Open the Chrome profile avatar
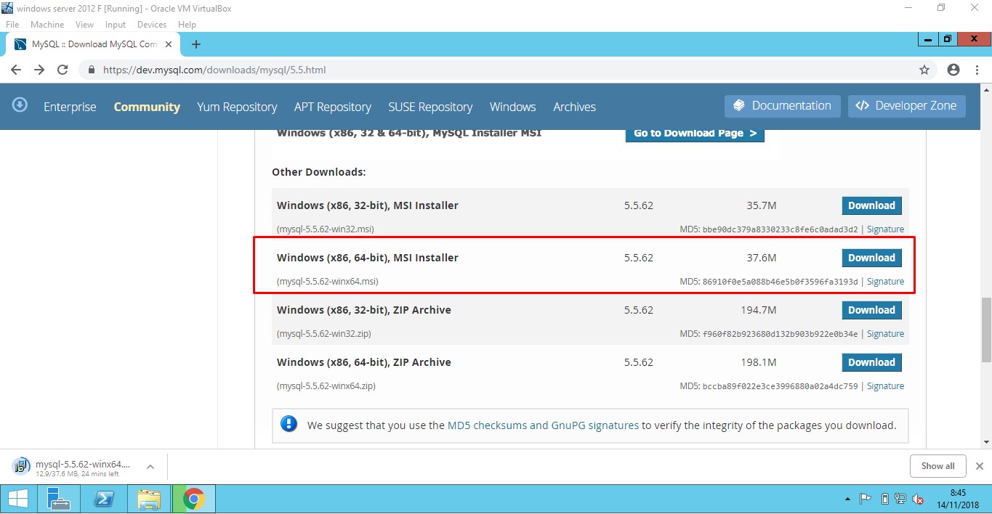Viewport: 992px width, 514px height. [x=953, y=70]
